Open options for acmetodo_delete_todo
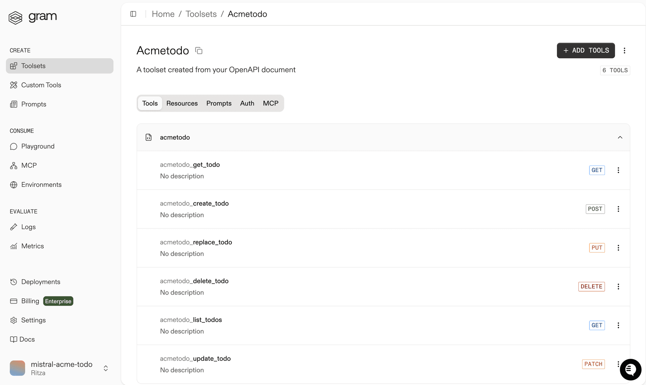The image size is (646, 385). tap(618, 287)
